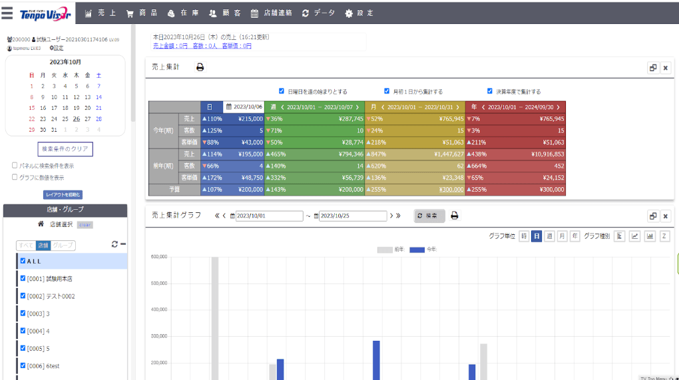Go to next week in 週 column header

click(357, 106)
